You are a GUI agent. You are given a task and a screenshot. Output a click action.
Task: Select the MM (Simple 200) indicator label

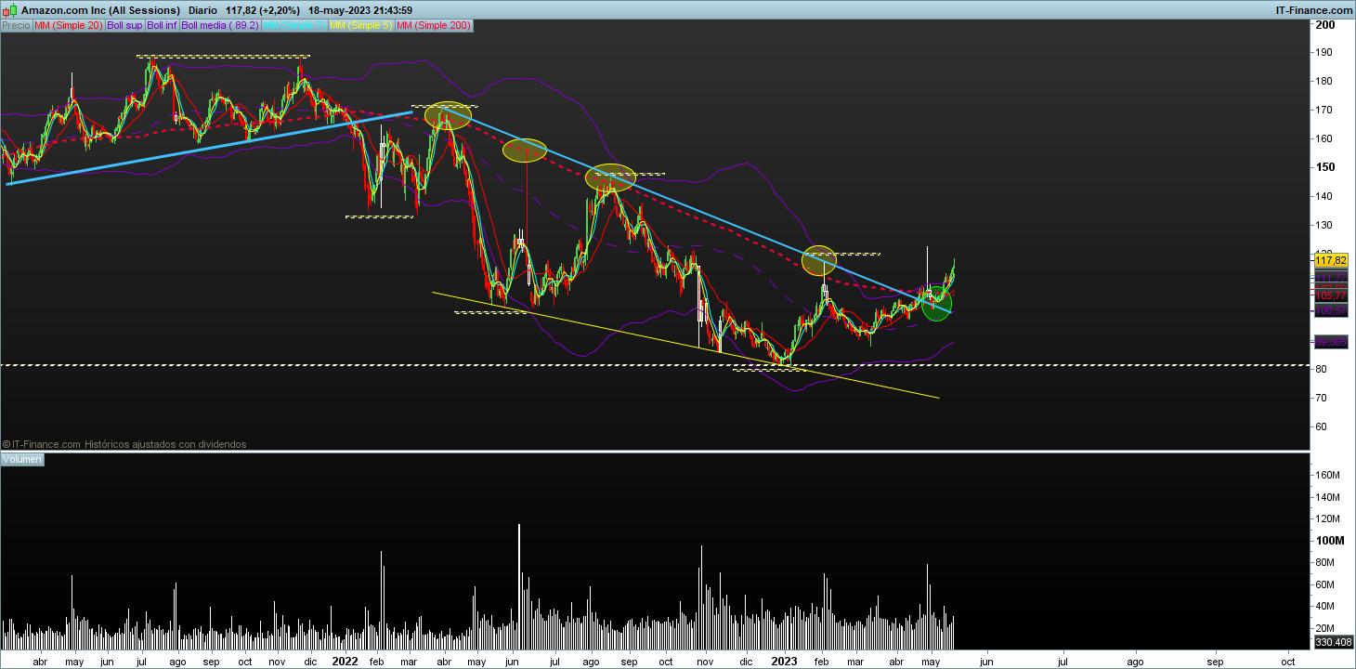pyautogui.click(x=434, y=25)
